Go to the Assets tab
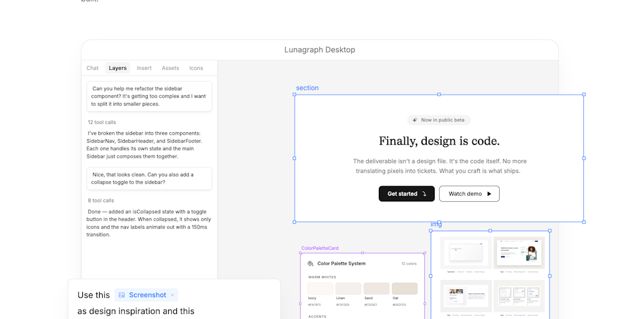Screen dimensions: 638x319 [170, 68]
